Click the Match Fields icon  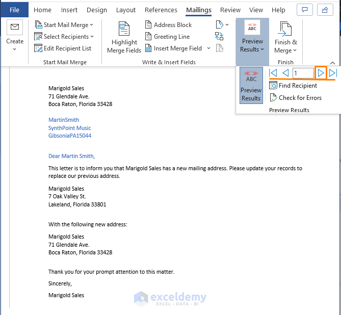tap(219, 36)
